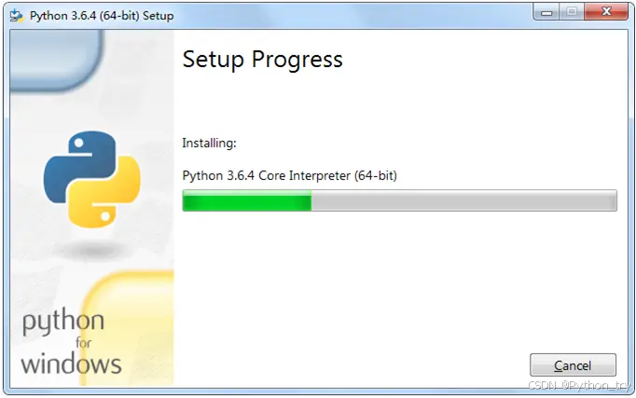Click the green filled part of the progress bar

point(247,200)
